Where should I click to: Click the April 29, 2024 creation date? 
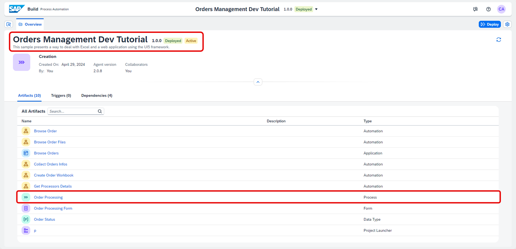point(73,65)
